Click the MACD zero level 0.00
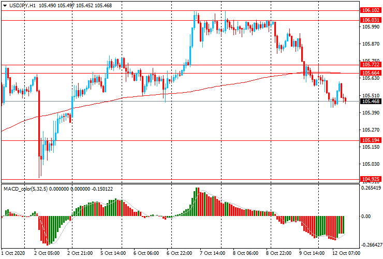The image size is (383, 259). [x=365, y=217]
